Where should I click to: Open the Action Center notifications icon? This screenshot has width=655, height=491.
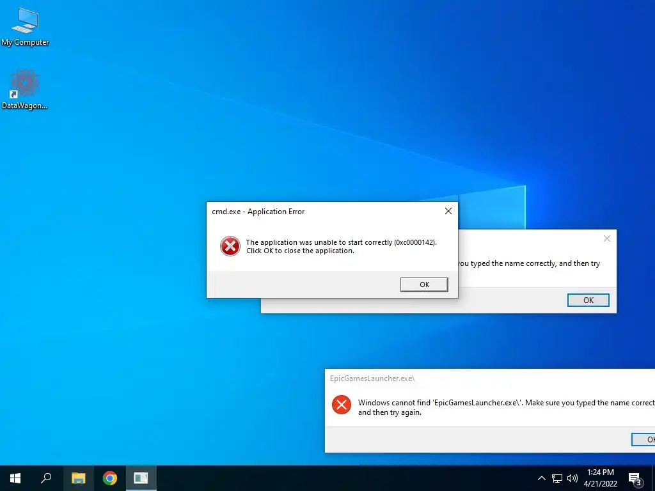click(635, 479)
